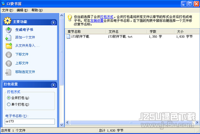Screen dimensions: 200x134
Task: Click the 总计 1,630 字节 status text
Action: [111, 131]
